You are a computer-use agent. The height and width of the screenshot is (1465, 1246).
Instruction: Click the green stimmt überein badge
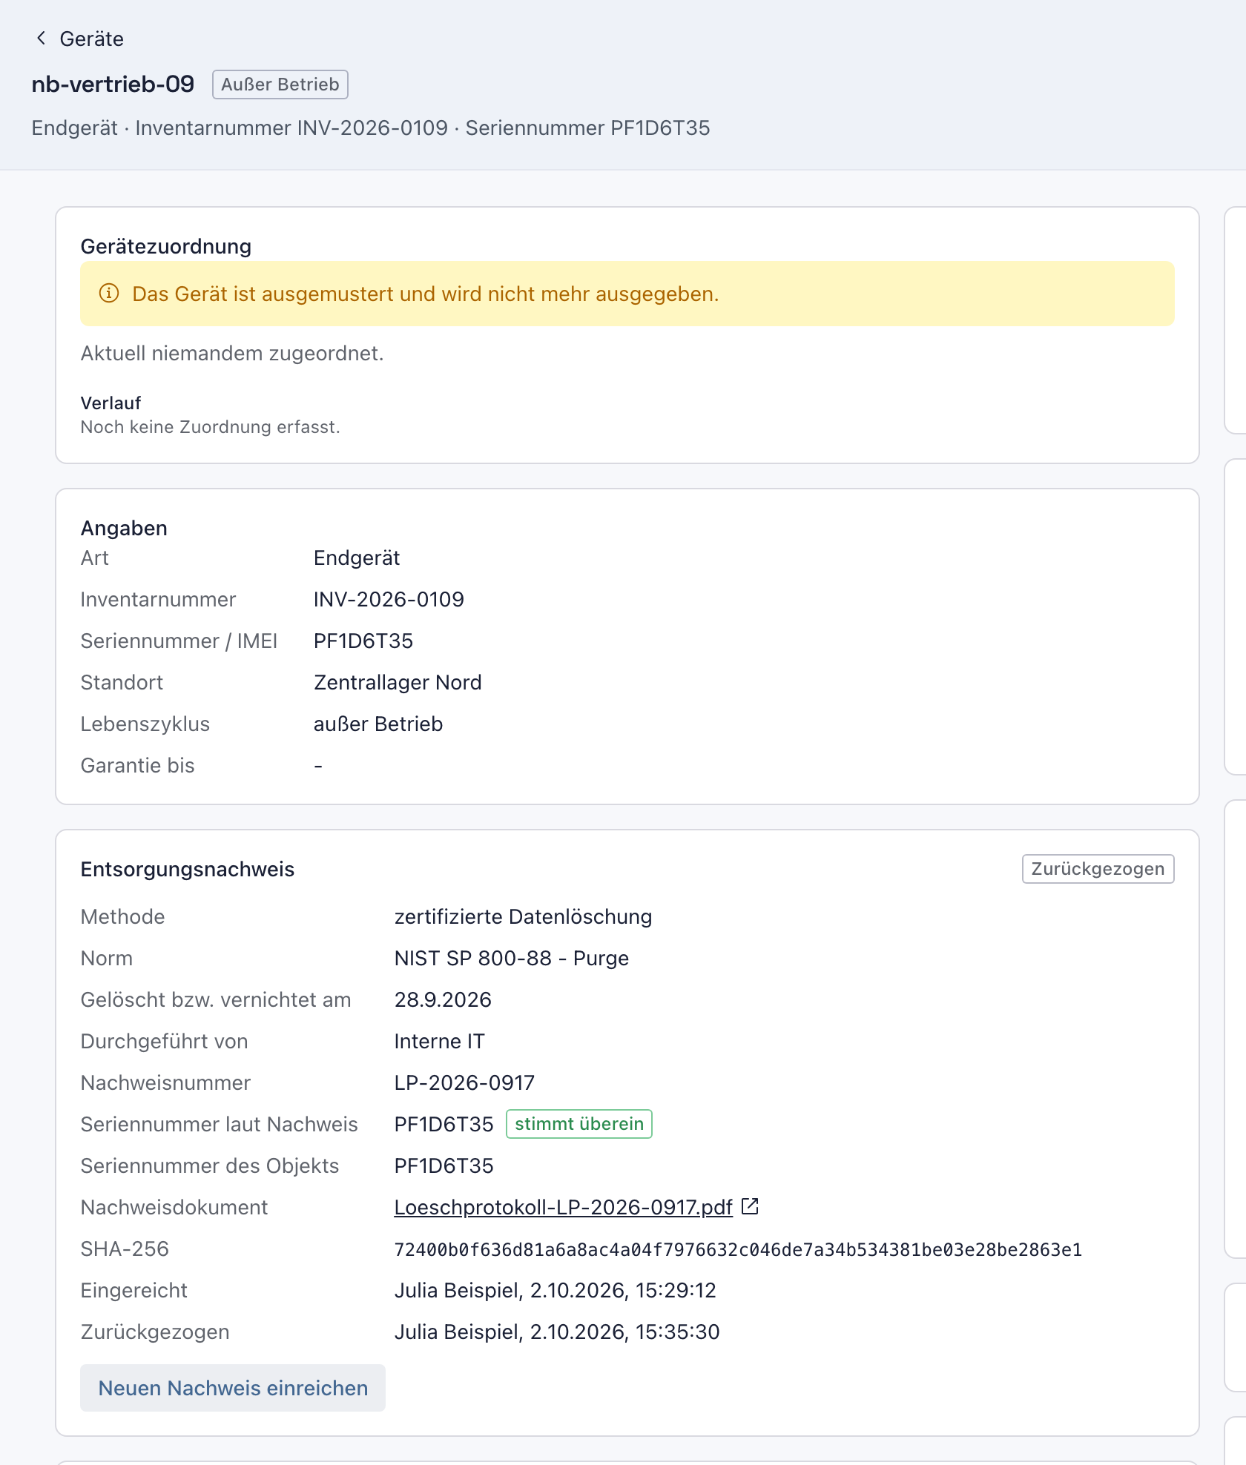[579, 1124]
